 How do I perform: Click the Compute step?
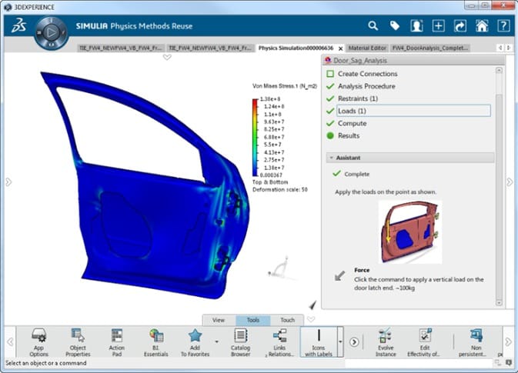click(x=352, y=123)
